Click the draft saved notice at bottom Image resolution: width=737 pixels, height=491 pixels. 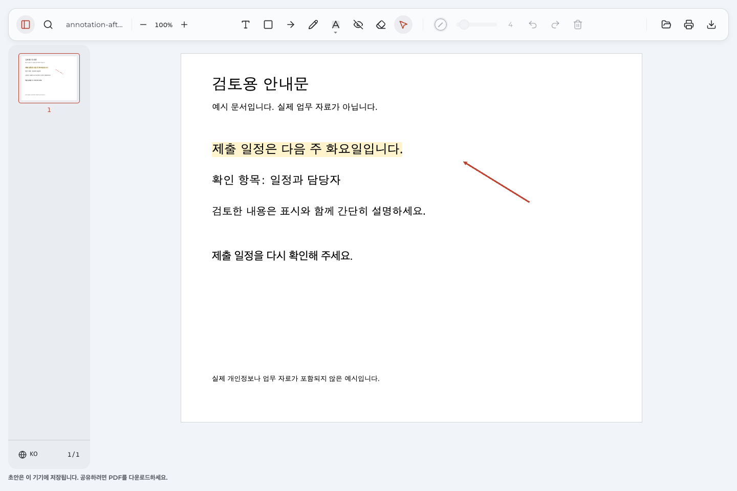(88, 477)
